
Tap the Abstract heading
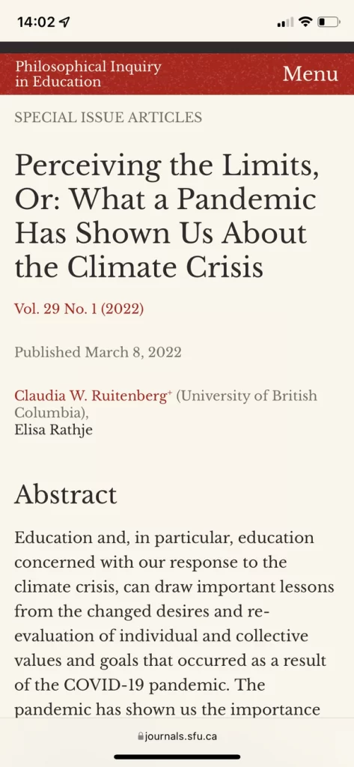66,495
